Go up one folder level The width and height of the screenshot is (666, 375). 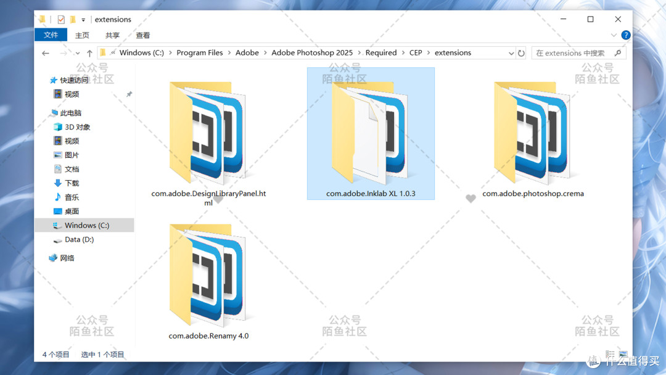89,53
